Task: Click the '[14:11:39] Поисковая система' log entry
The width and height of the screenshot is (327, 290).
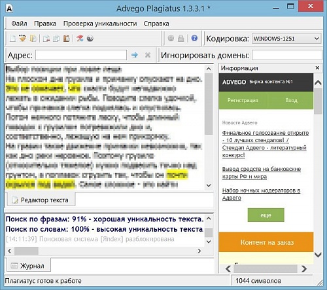Action: 90,239
